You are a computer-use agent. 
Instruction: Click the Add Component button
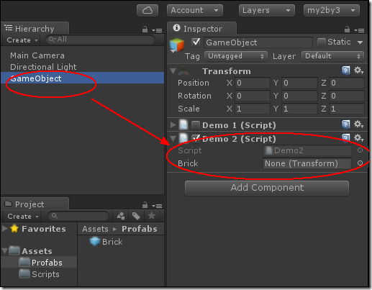coord(267,188)
